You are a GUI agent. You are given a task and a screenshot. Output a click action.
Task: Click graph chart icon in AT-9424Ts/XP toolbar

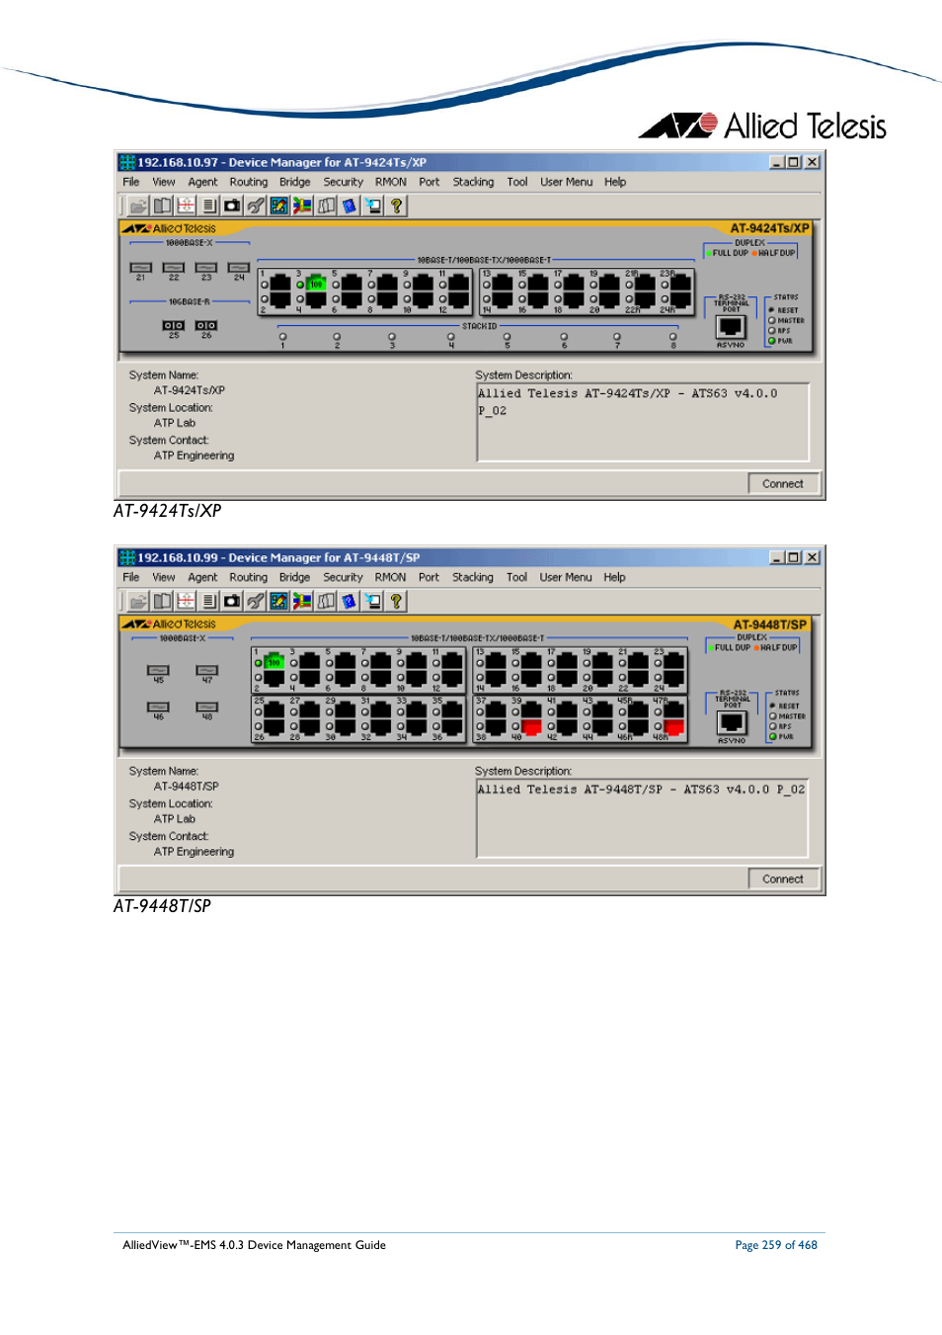(x=279, y=206)
